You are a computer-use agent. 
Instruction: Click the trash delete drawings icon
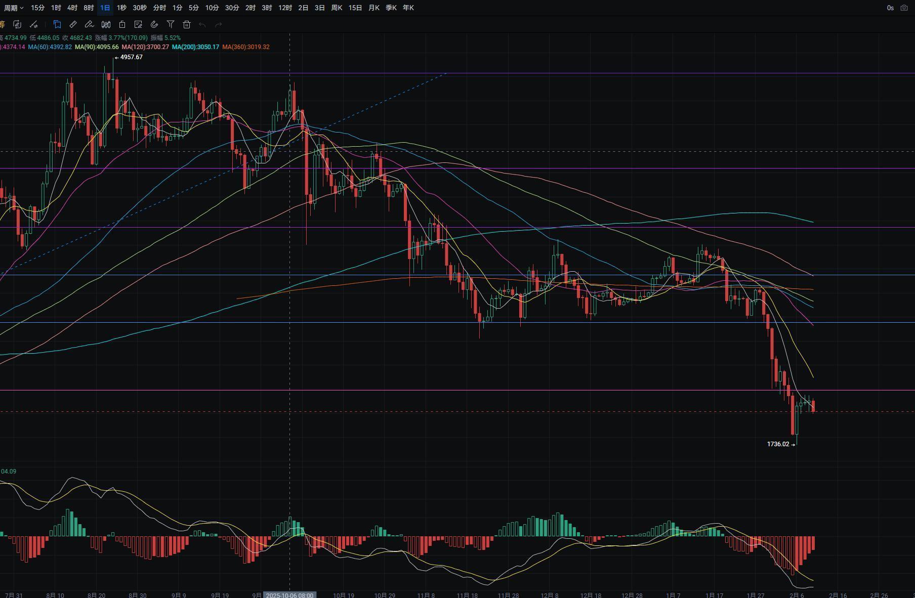tap(187, 24)
